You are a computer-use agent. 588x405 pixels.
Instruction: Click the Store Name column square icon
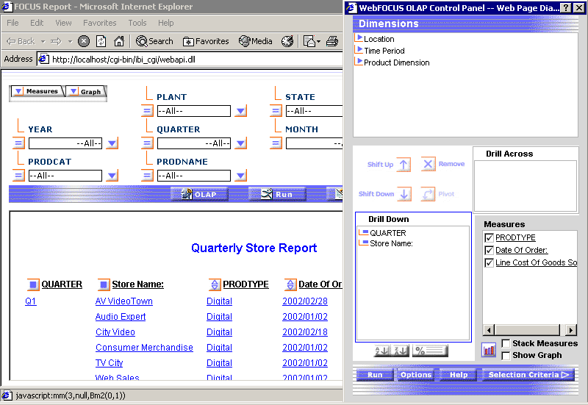tap(104, 285)
